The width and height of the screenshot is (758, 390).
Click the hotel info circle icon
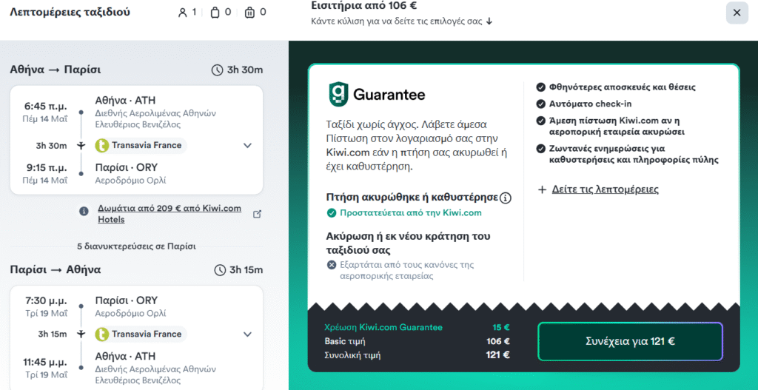[x=85, y=212]
